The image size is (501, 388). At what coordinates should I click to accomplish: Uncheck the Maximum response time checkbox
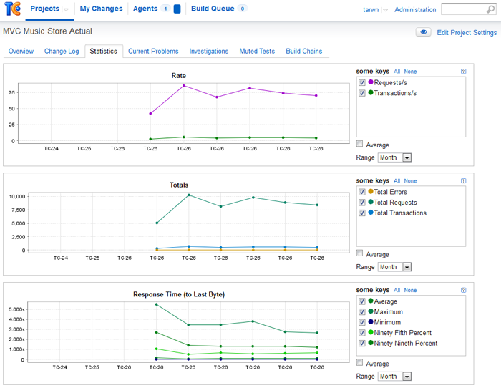[361, 311]
